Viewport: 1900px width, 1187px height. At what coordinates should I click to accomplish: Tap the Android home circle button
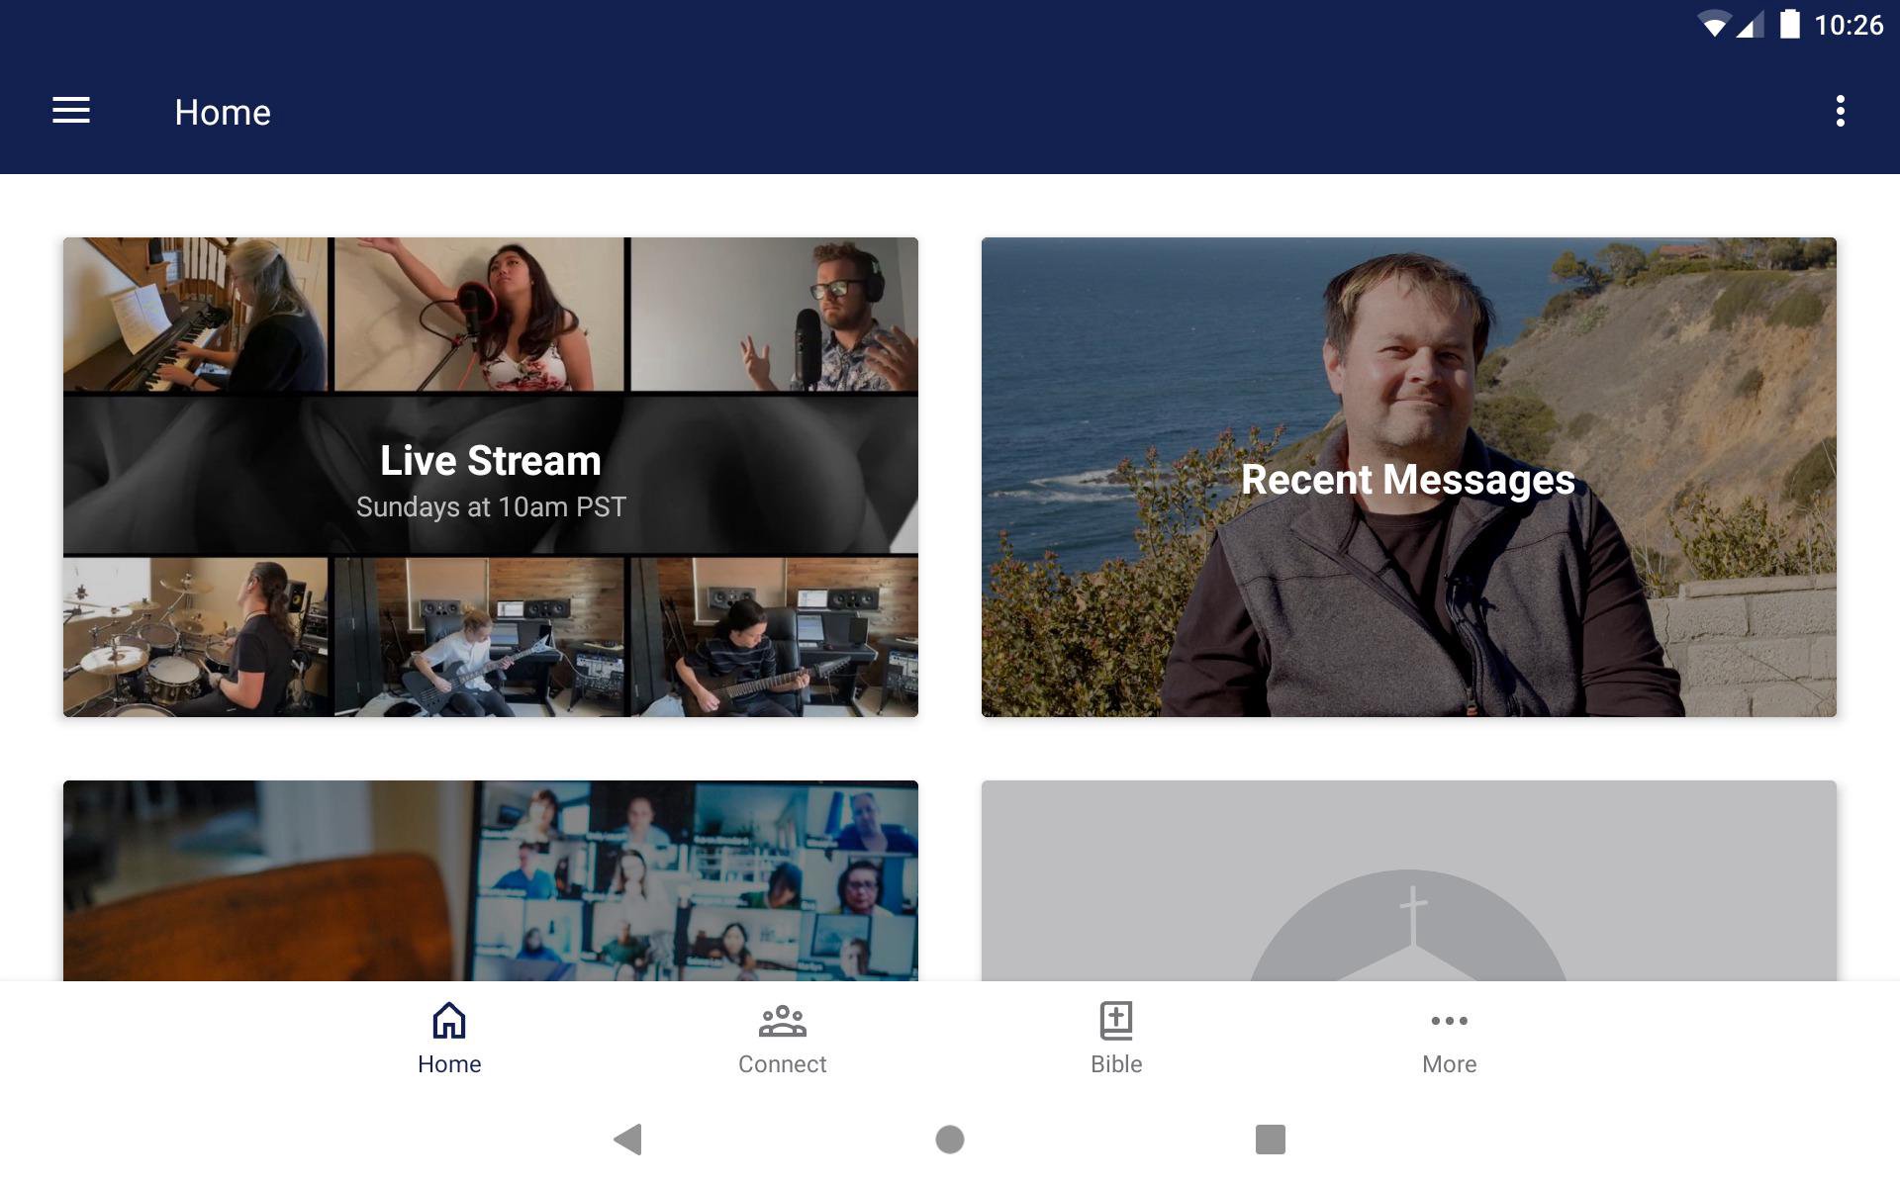tap(950, 1140)
